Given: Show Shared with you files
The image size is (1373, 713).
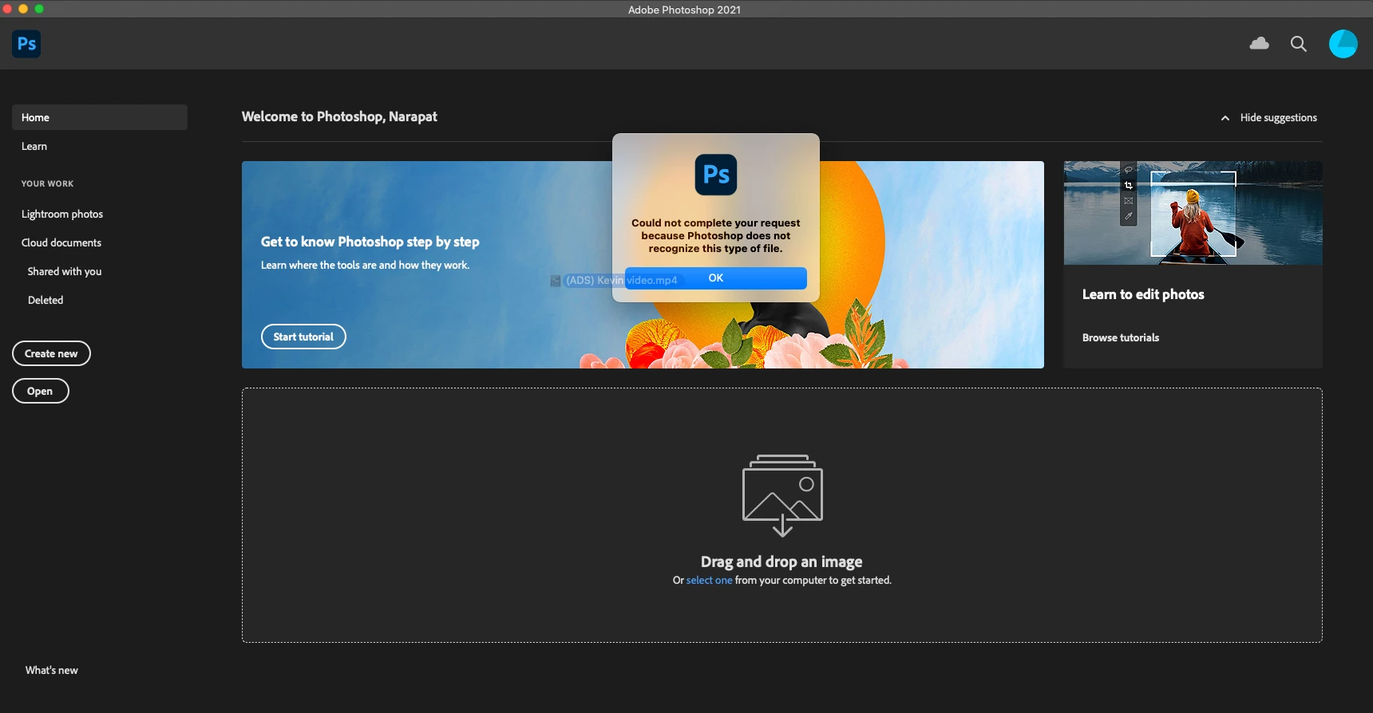Looking at the screenshot, I should [x=65, y=271].
